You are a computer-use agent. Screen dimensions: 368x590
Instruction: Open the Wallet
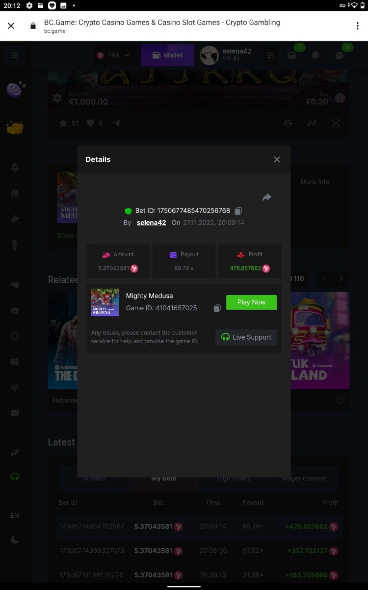click(x=167, y=56)
